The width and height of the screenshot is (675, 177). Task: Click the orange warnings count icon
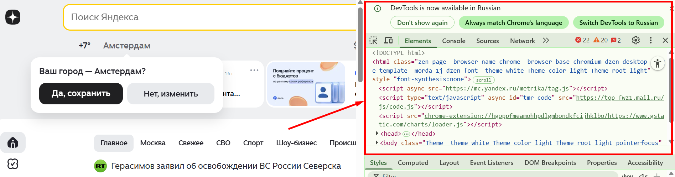click(596, 40)
